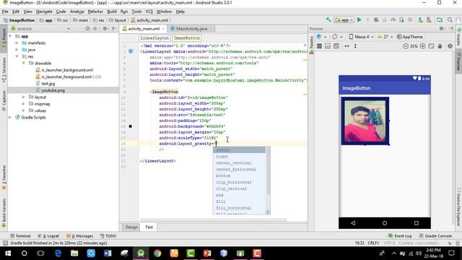The image size is (462, 260).
Task: Open Project panel settings gear
Action: (105, 29)
